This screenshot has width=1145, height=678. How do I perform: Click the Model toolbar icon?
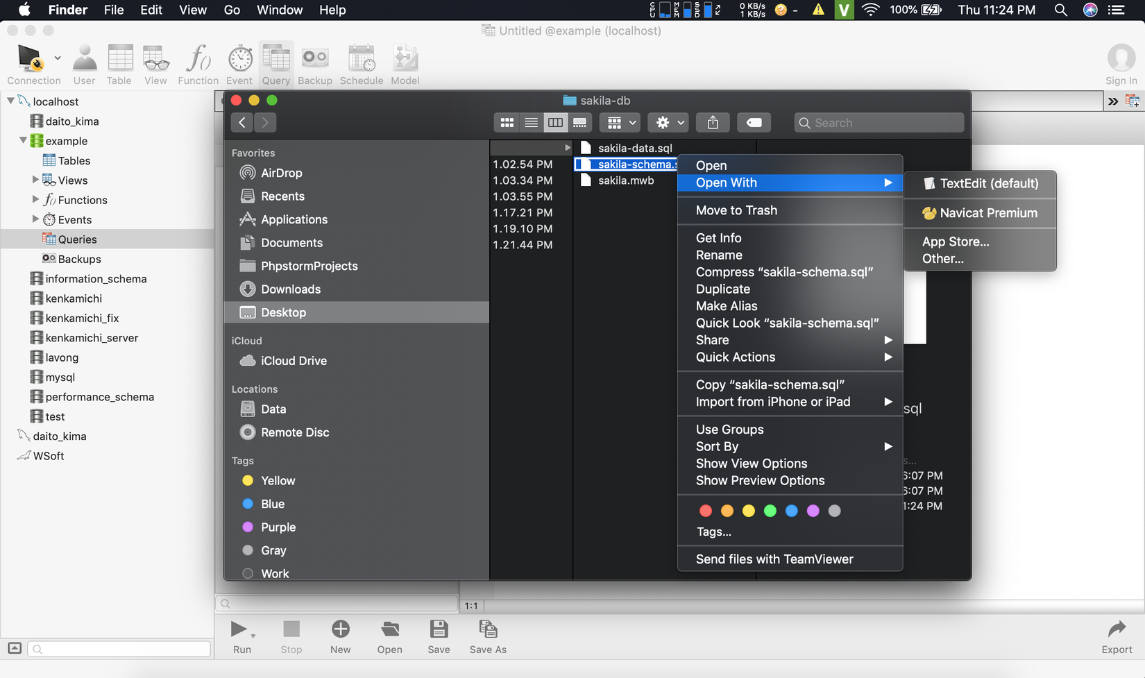tap(405, 60)
